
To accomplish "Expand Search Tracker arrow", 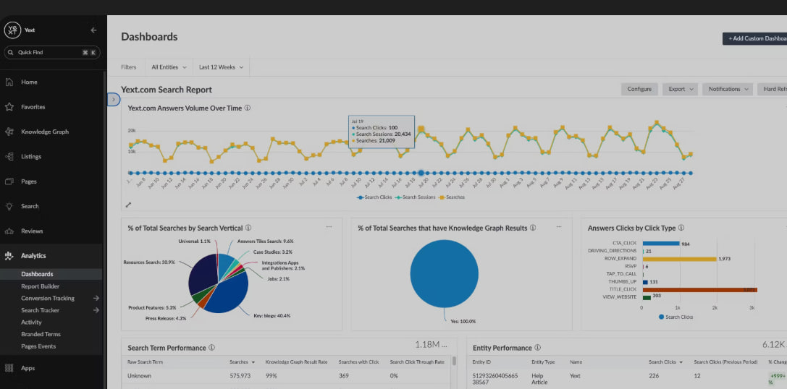I will [x=96, y=310].
